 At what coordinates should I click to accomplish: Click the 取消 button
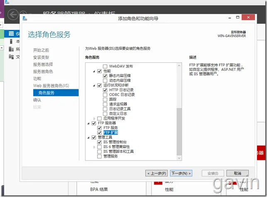pyautogui.click(x=238, y=173)
